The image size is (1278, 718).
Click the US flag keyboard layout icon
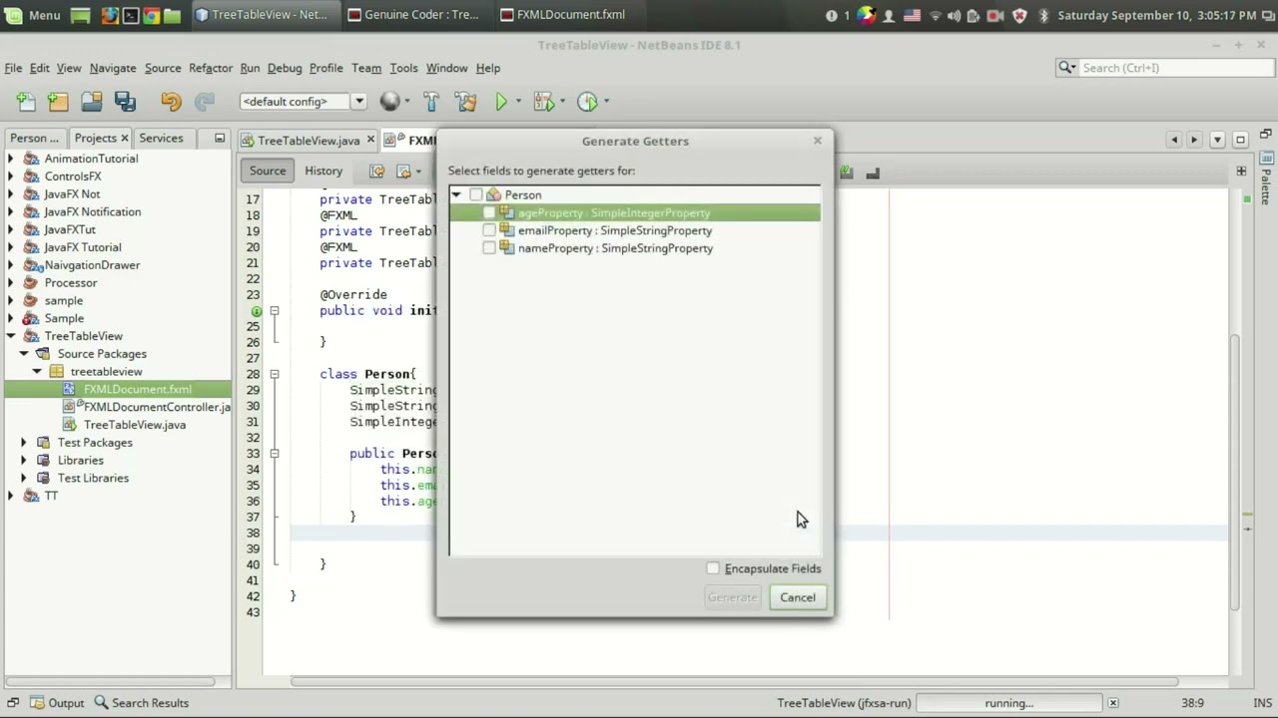pos(912,15)
